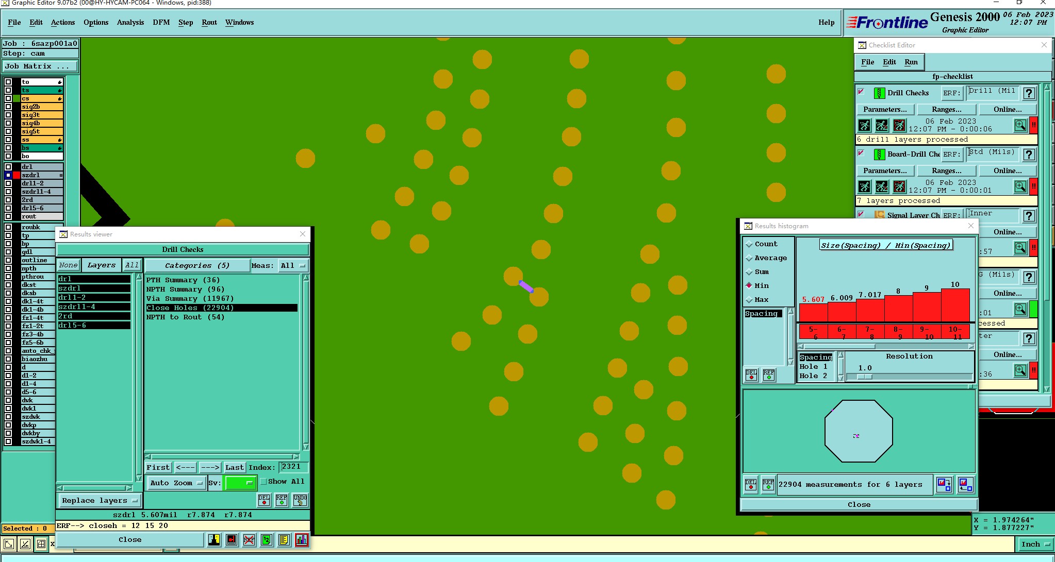Screen dimensions: 1055x562
Task: Click the yellow notes report icon
Action: [x=284, y=540]
